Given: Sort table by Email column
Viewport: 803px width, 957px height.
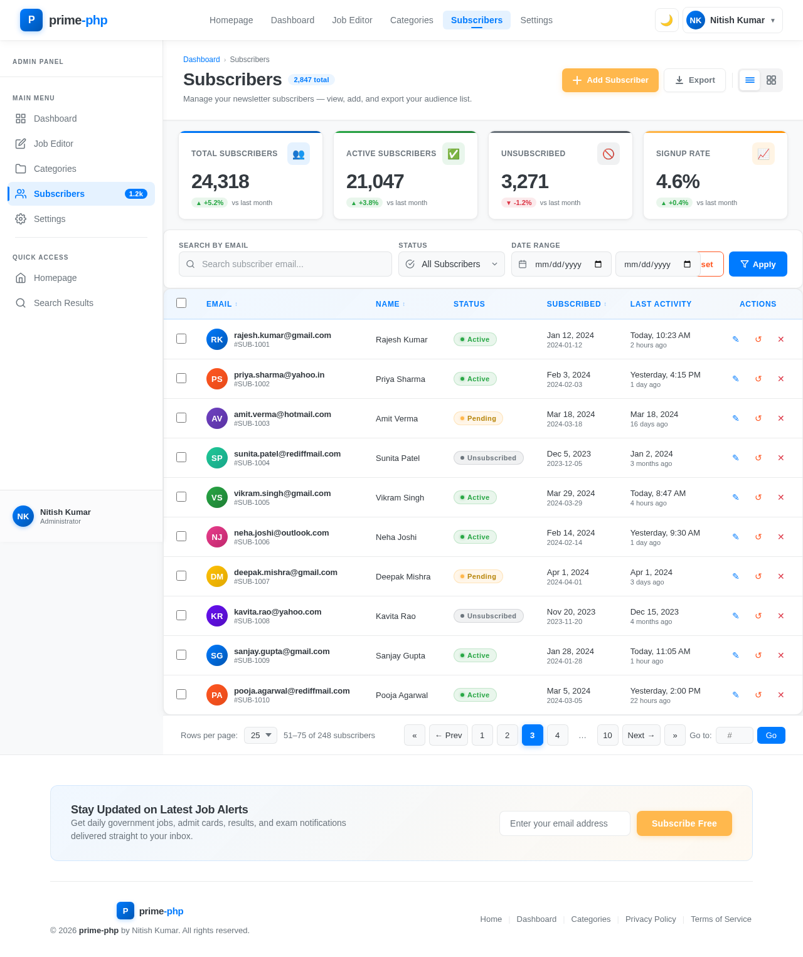Looking at the screenshot, I should [x=222, y=304].
